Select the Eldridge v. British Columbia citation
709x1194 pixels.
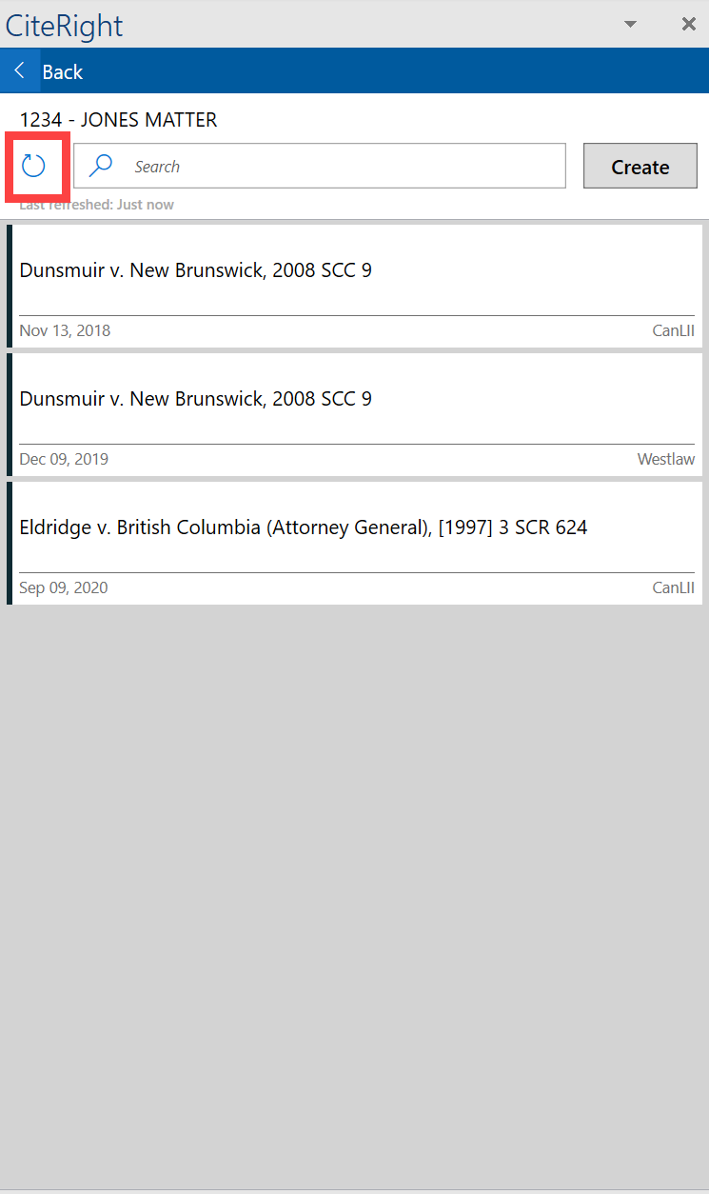coord(355,543)
